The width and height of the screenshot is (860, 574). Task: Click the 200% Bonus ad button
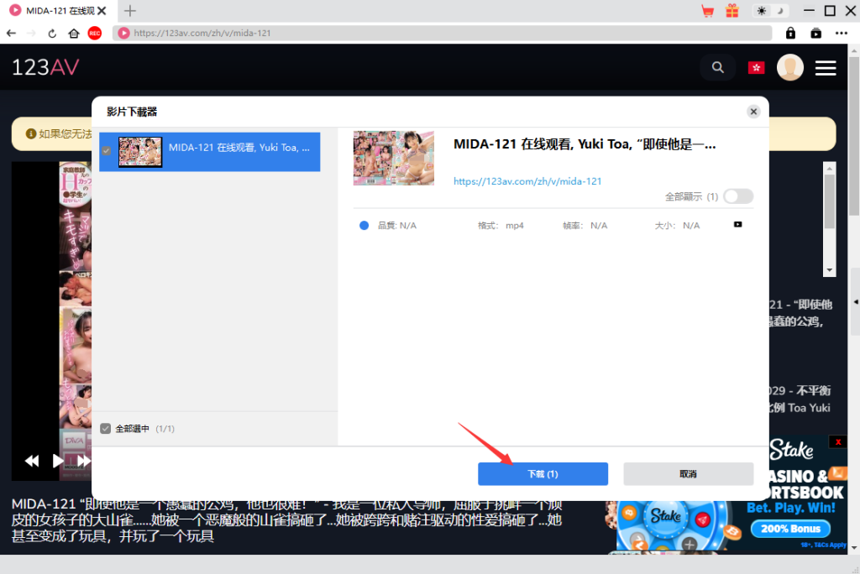click(x=790, y=529)
